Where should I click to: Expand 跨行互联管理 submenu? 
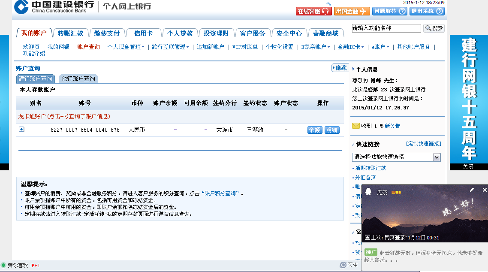pos(170,47)
